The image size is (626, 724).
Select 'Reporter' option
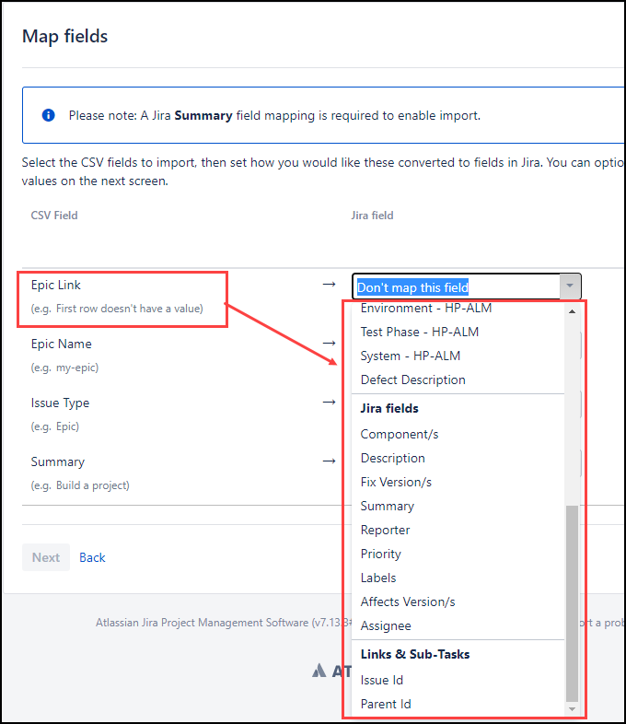pos(385,531)
